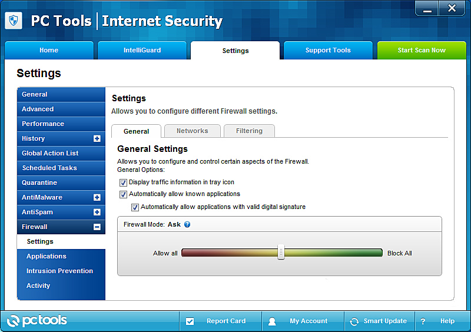Click the firewall mode slider handle
Viewport: 471px width, 332px height.
click(281, 252)
